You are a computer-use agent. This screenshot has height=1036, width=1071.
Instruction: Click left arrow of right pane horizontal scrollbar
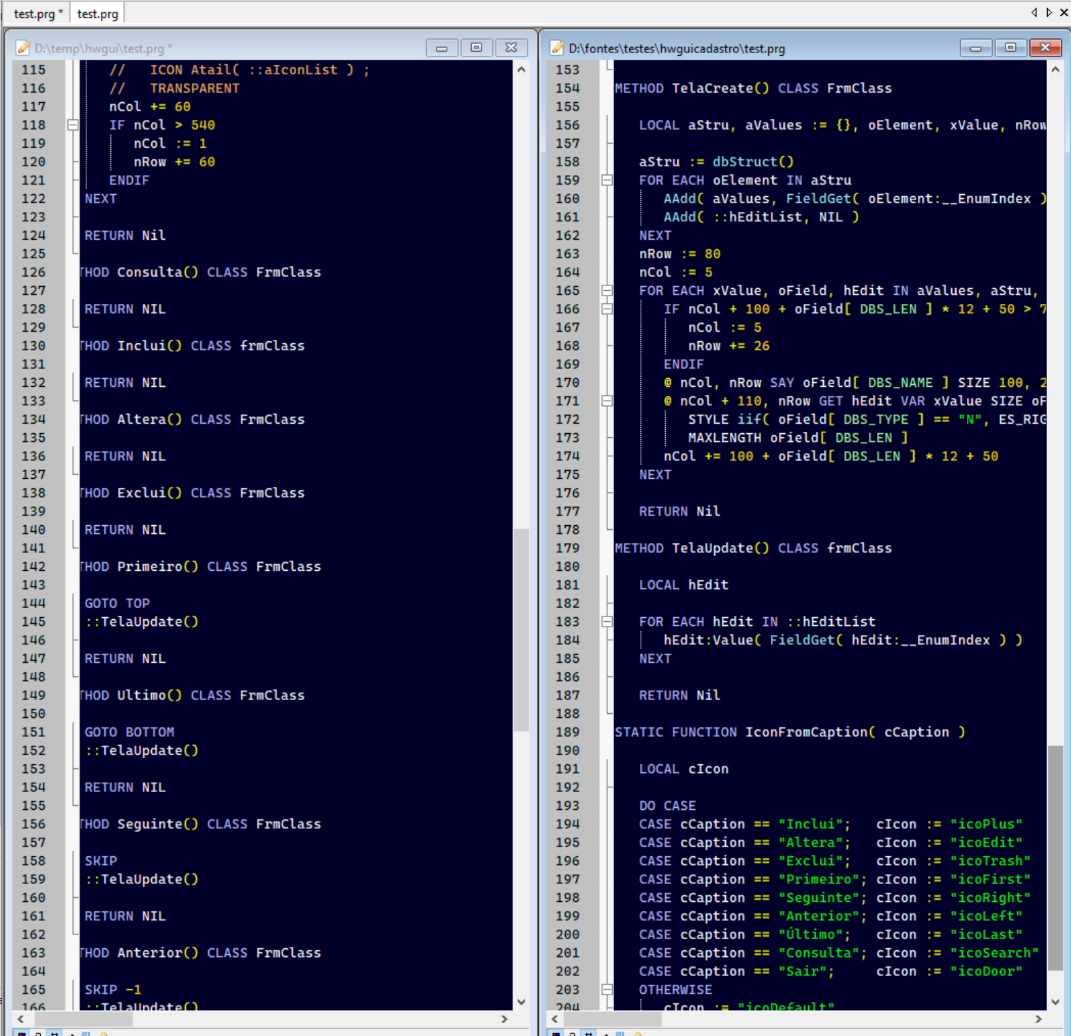555,1019
